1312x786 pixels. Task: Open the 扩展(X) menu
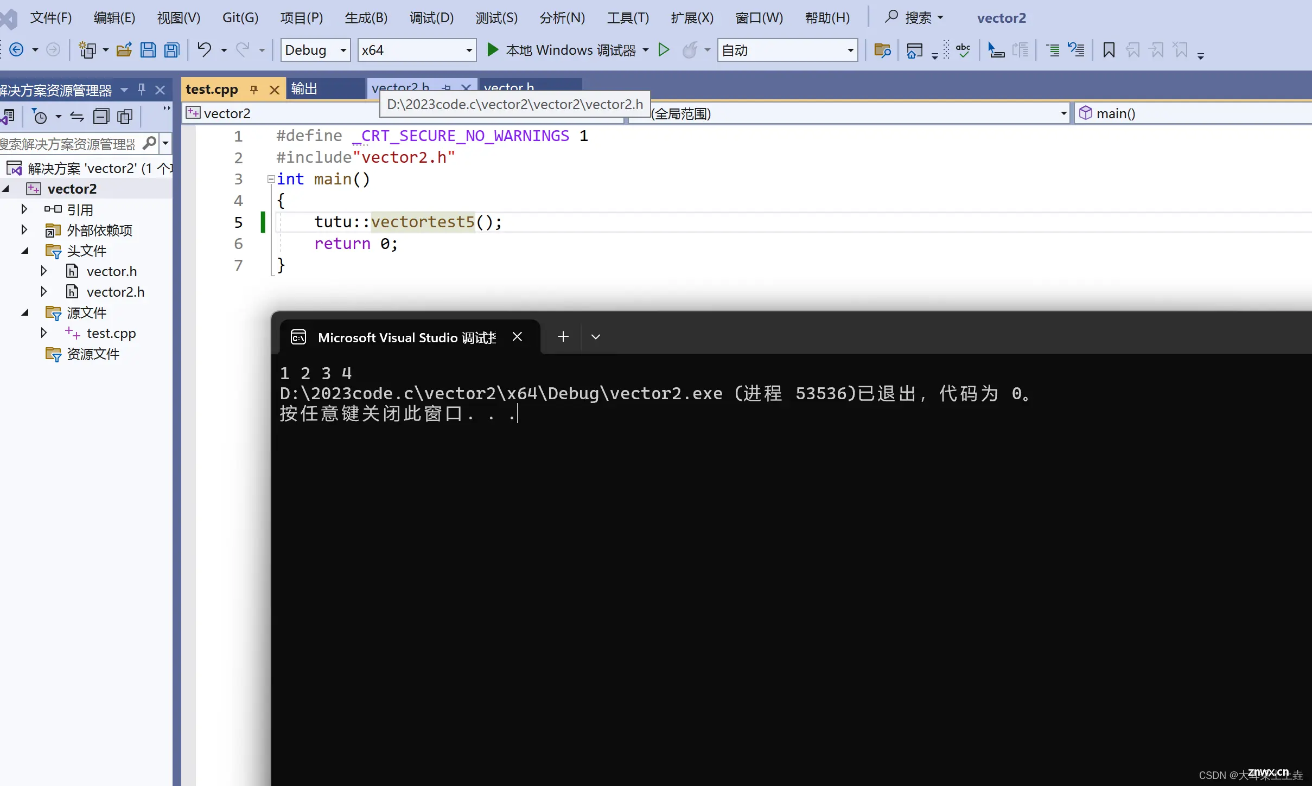pos(692,18)
